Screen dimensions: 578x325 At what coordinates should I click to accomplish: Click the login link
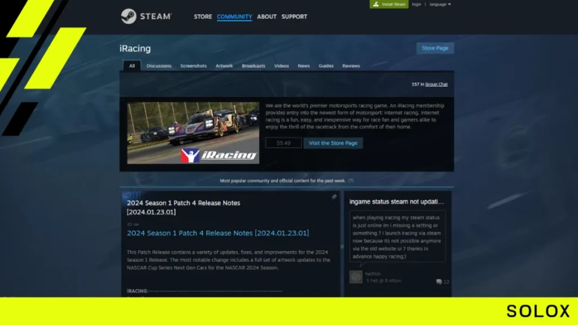point(417,5)
